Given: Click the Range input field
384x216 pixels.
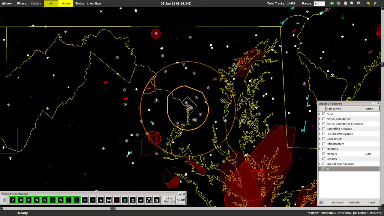Looking at the screenshot, I should pos(319,3).
